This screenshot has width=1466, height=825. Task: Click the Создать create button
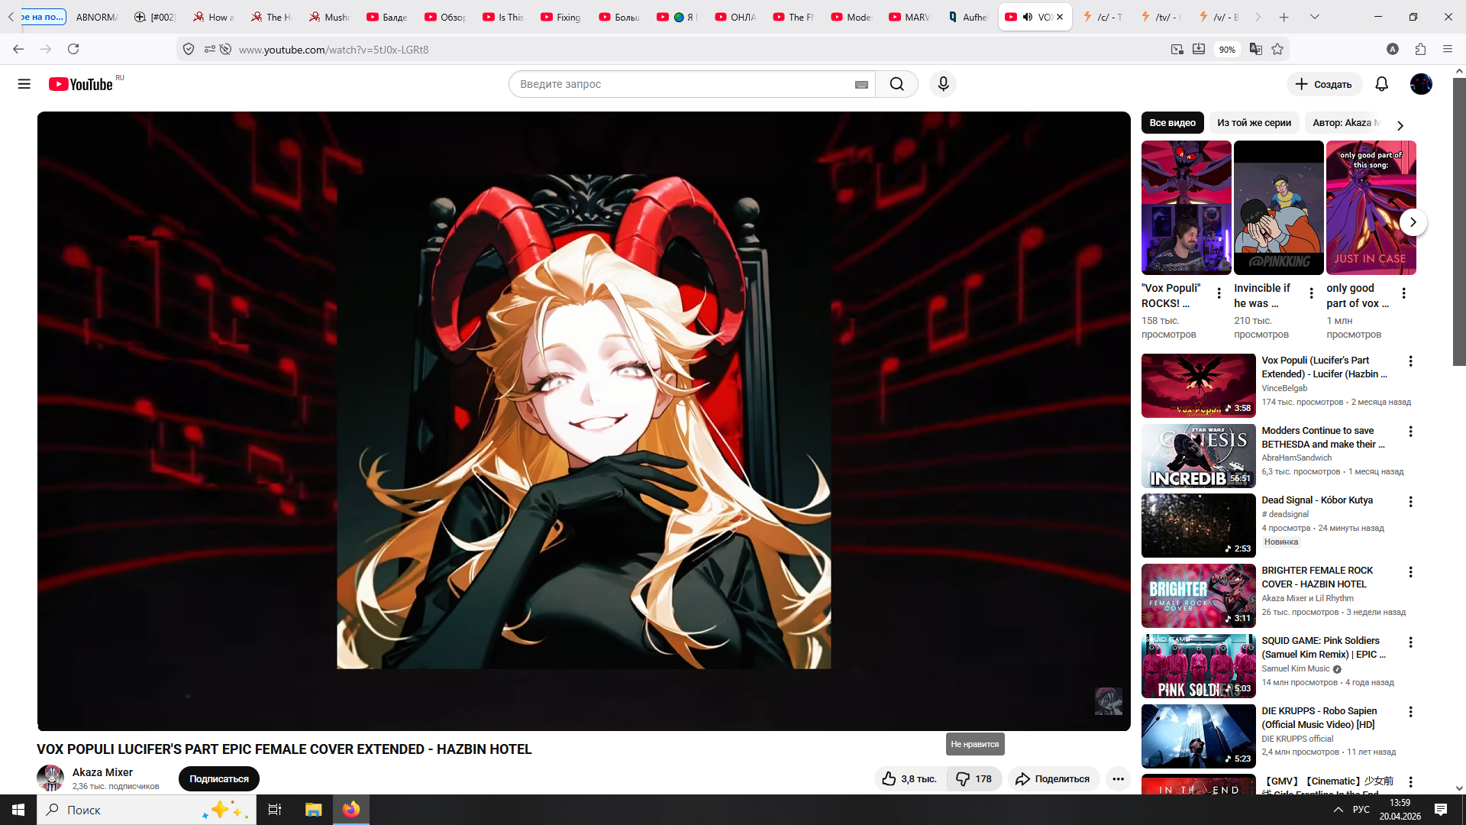click(x=1324, y=84)
